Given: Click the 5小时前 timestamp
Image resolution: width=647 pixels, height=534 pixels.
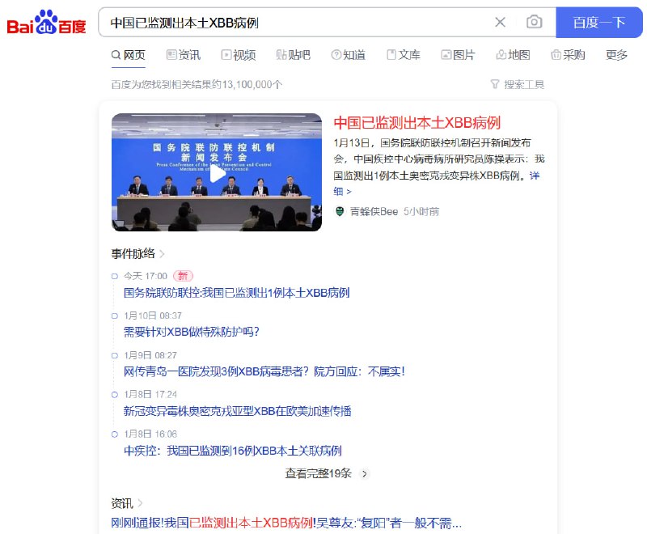Looking at the screenshot, I should tap(421, 212).
